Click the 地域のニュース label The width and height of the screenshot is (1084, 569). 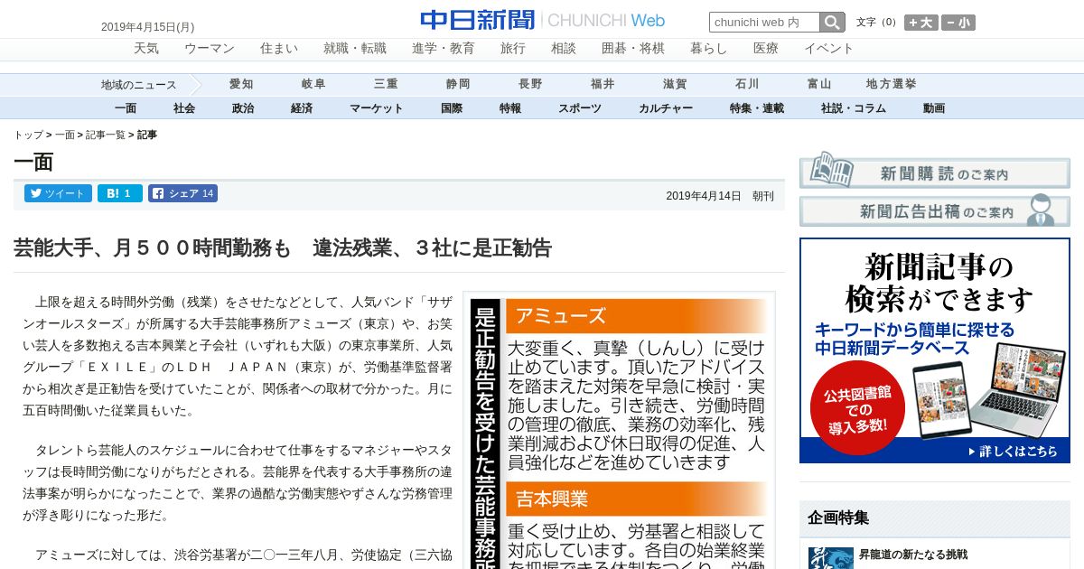[139, 85]
